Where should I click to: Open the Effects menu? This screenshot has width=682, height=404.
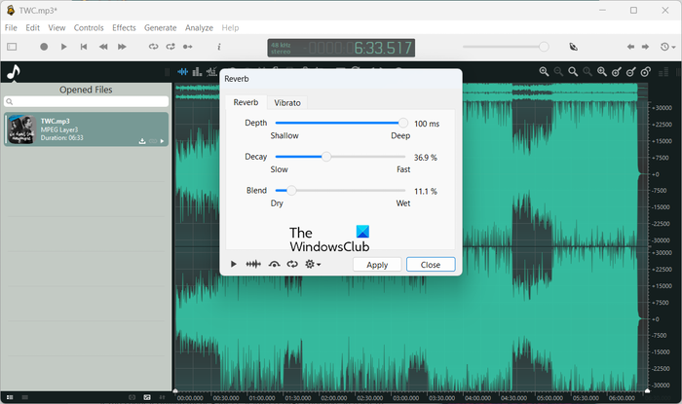[x=124, y=28]
